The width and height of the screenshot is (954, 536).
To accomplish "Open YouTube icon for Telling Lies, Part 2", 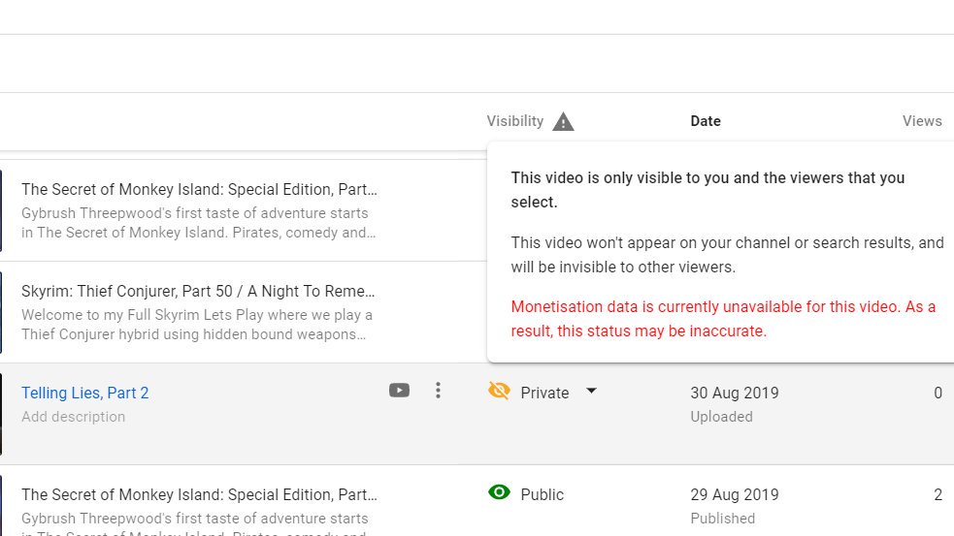I will (399, 391).
